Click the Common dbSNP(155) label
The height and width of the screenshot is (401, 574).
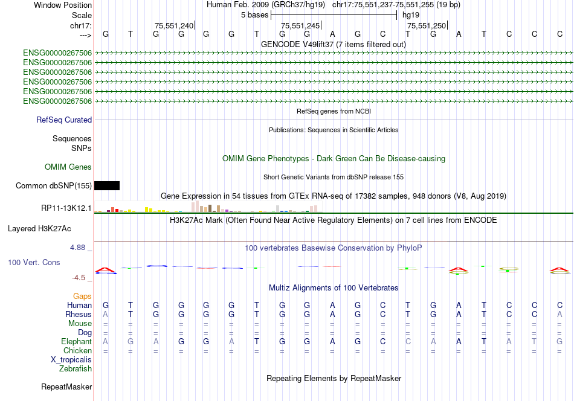coord(53,185)
